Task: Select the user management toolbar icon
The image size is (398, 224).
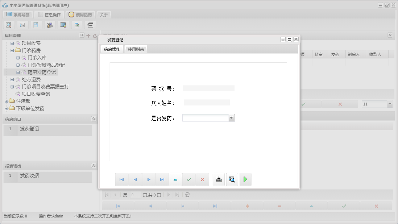Action: coord(50,25)
